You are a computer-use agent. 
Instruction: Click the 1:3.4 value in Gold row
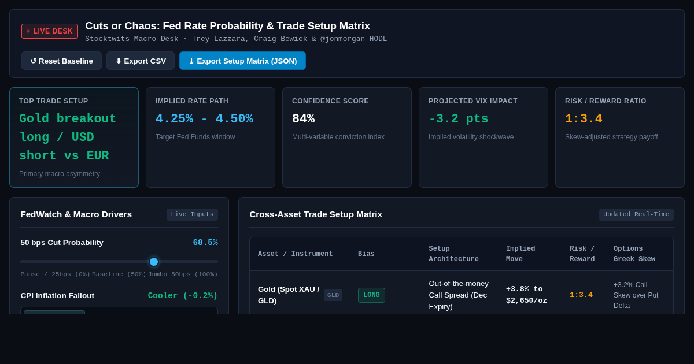click(581, 295)
